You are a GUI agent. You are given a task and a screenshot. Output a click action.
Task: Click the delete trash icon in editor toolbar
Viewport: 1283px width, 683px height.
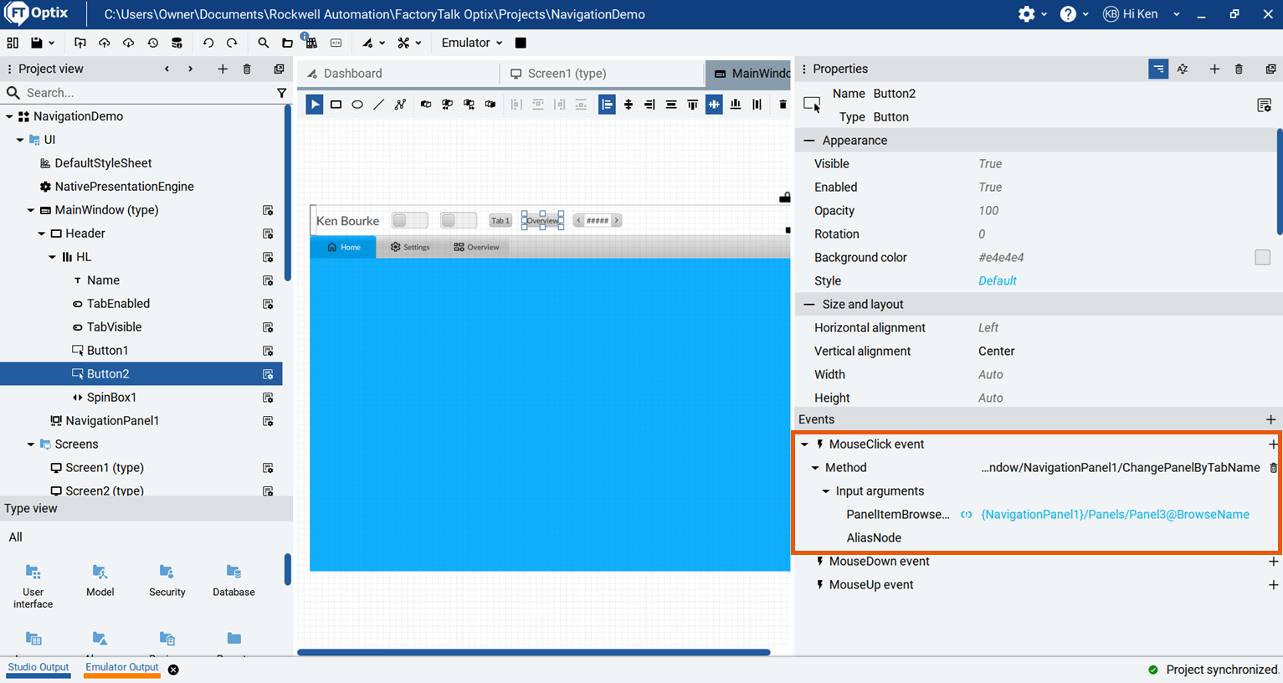coord(783,105)
